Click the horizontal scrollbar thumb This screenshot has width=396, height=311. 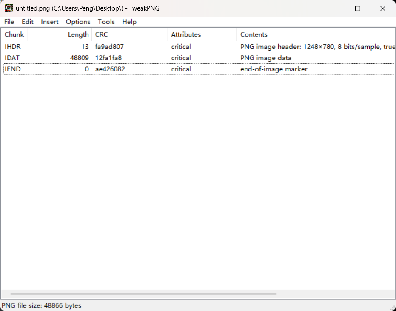(143, 294)
